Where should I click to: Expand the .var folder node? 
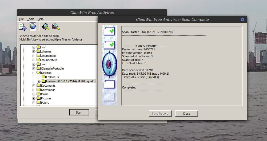point(34,64)
